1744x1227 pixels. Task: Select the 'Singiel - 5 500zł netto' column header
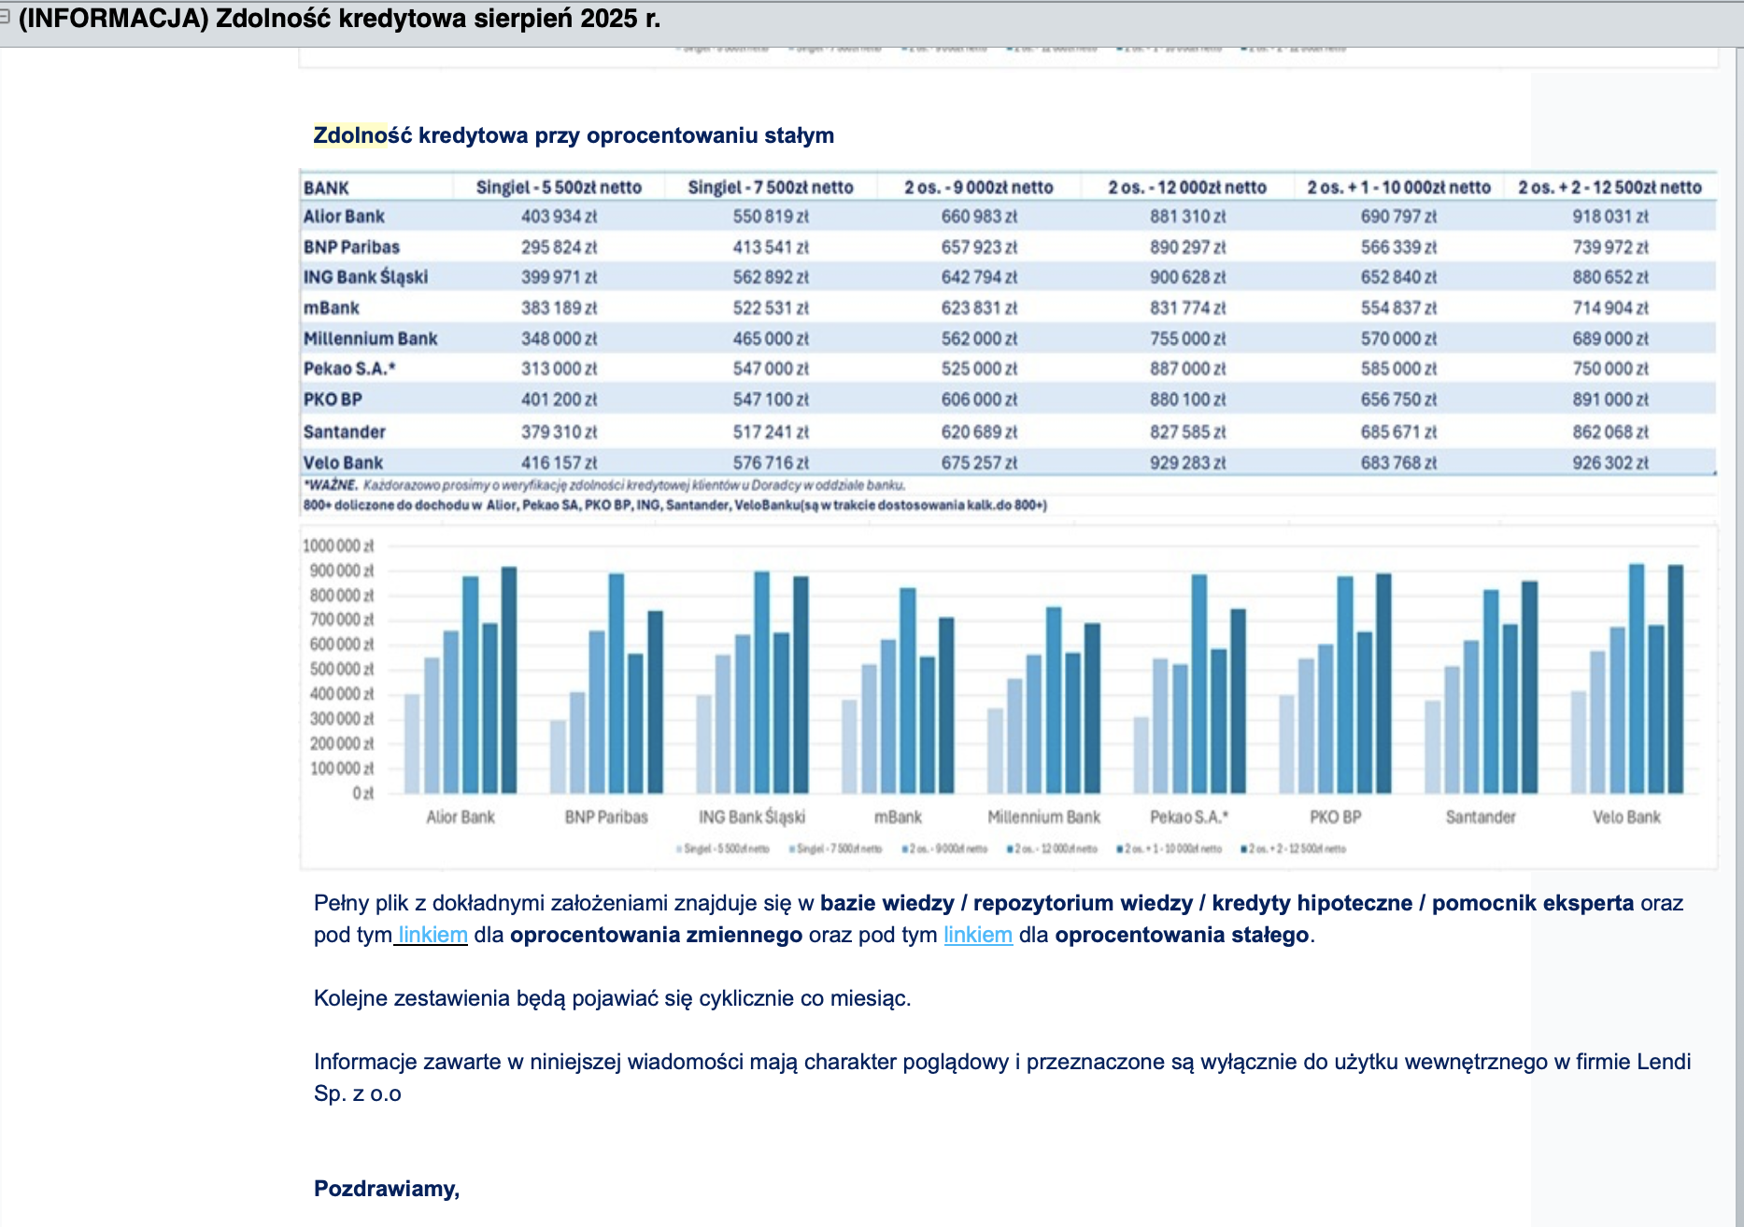559,188
